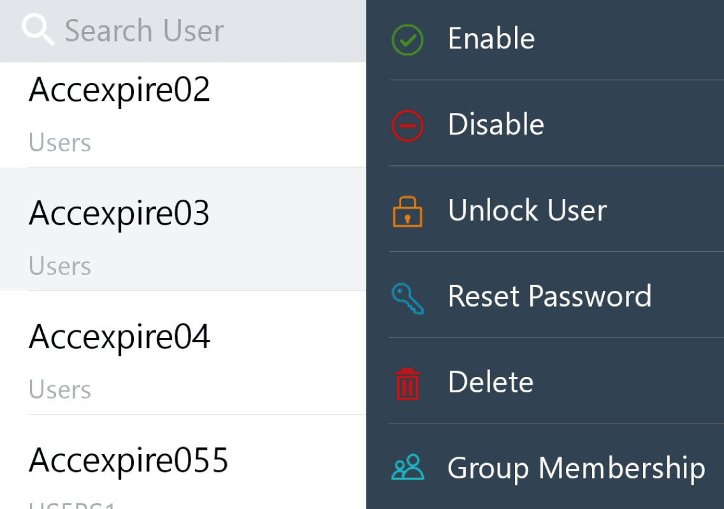
Task: Click the orange padlock Unlock icon
Action: (x=407, y=212)
